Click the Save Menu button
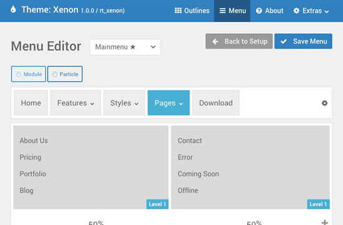 tap(303, 41)
